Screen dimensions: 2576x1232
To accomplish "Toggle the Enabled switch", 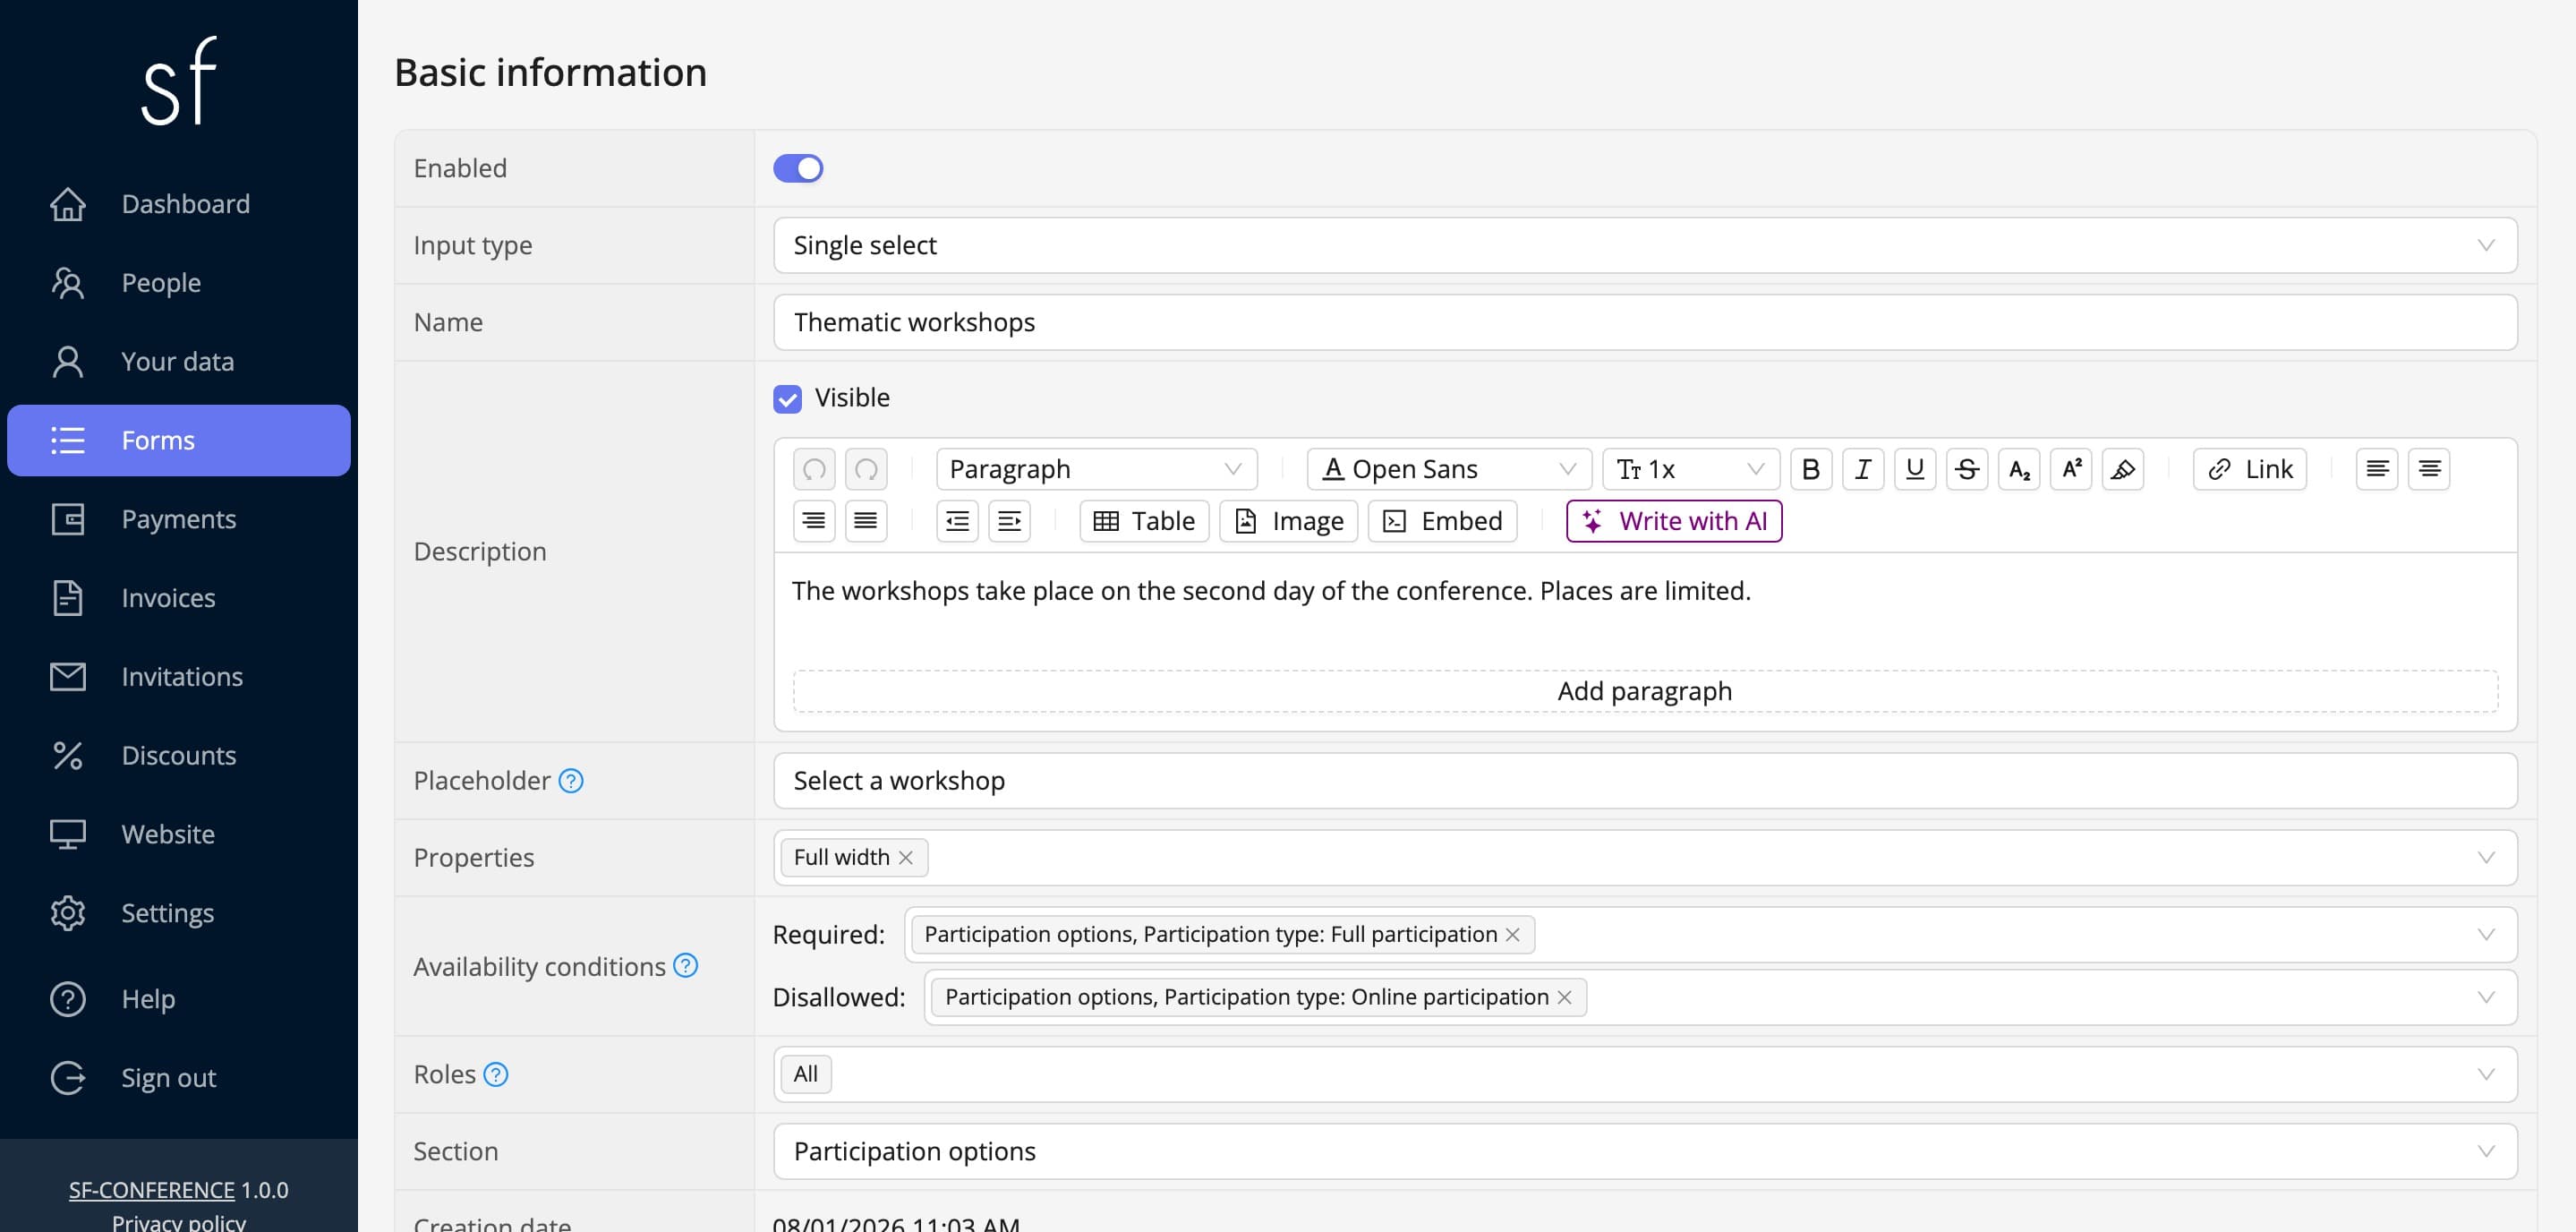I will pyautogui.click(x=798, y=168).
